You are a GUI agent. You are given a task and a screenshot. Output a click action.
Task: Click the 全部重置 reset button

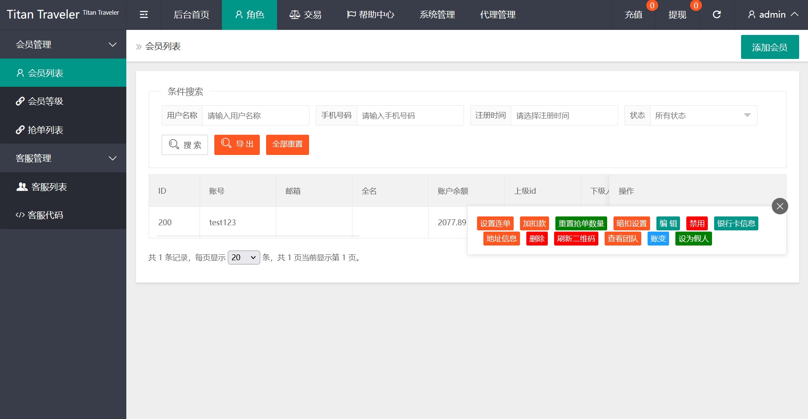tap(288, 145)
